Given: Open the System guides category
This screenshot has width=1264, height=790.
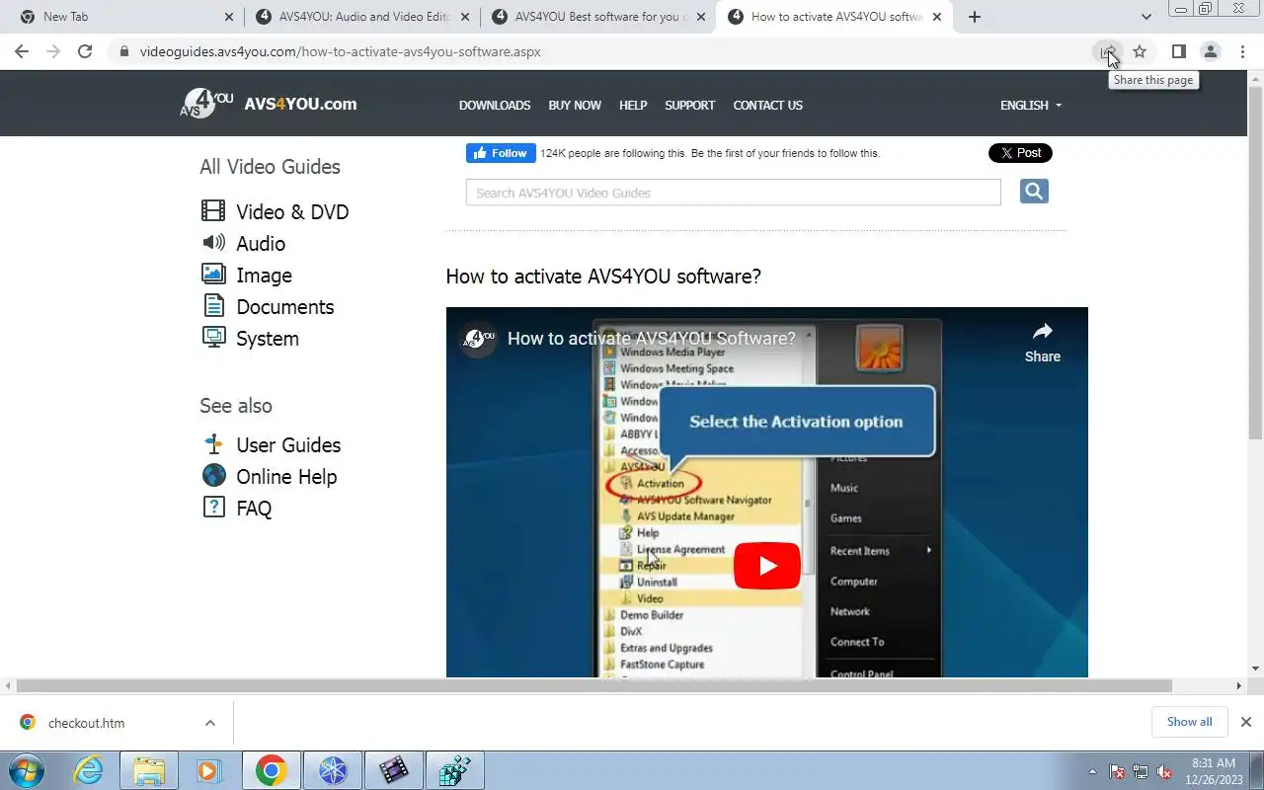Looking at the screenshot, I should (x=267, y=338).
